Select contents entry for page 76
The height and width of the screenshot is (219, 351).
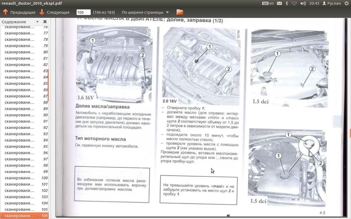[24, 27]
